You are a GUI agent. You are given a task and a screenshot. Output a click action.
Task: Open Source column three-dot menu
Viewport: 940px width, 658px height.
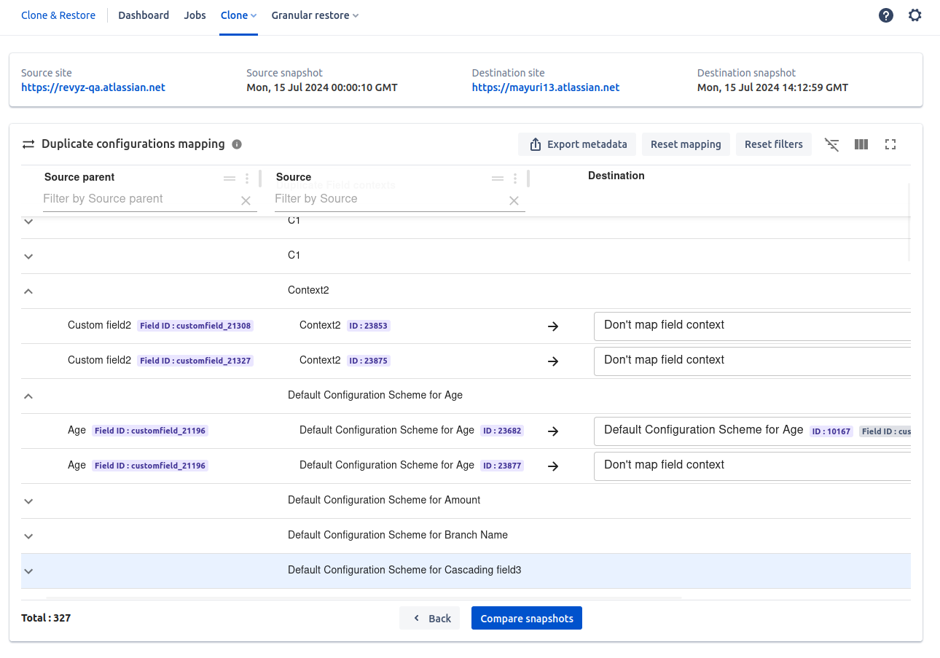515,179
